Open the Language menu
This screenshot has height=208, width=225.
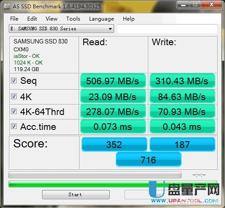point(101,19)
